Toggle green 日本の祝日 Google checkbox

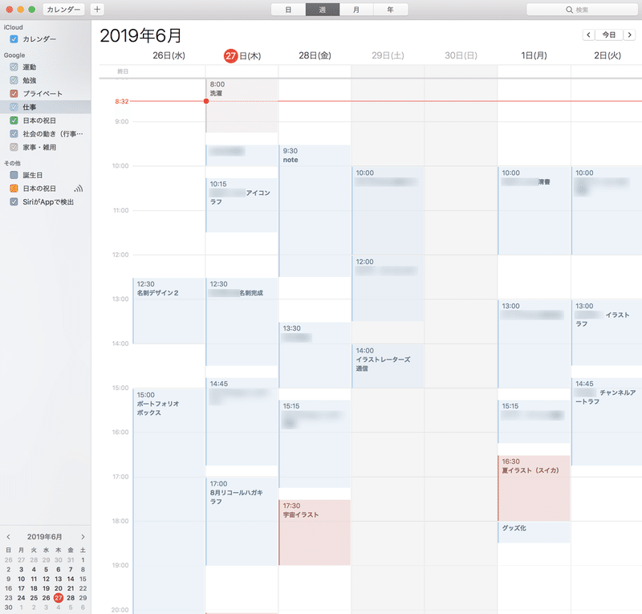point(14,120)
